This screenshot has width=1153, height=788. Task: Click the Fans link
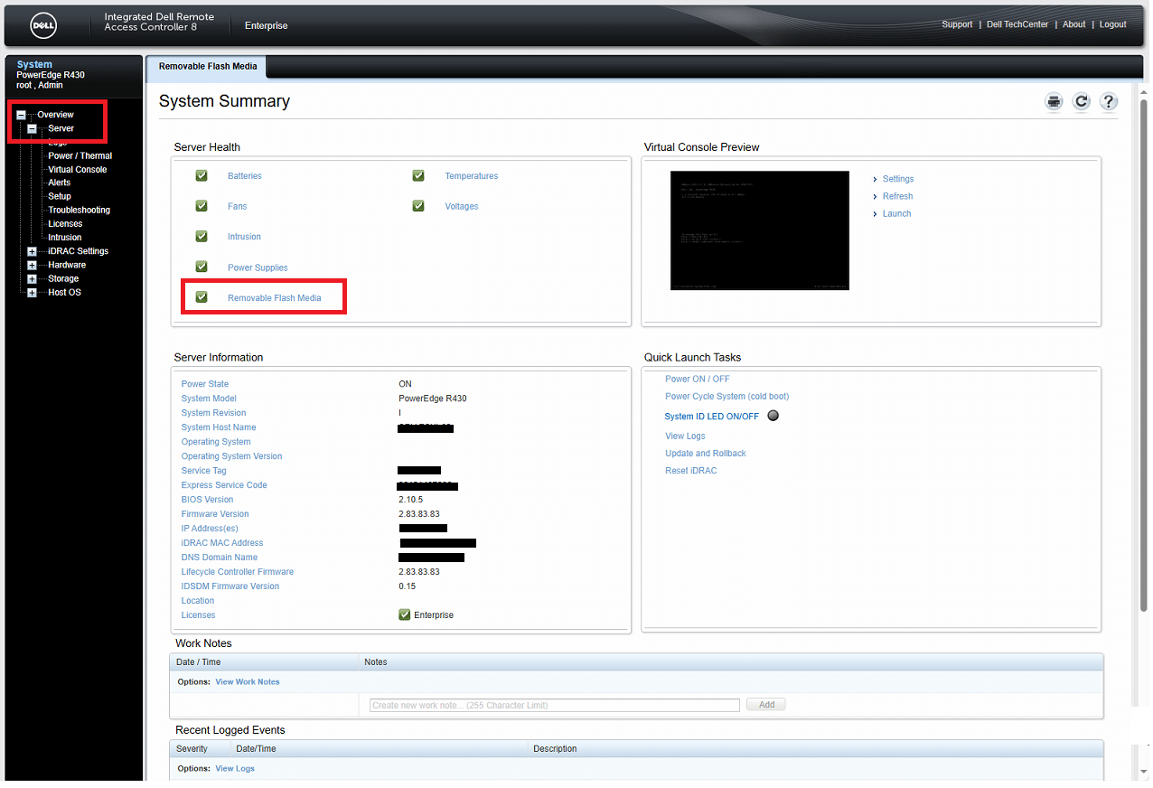point(237,206)
